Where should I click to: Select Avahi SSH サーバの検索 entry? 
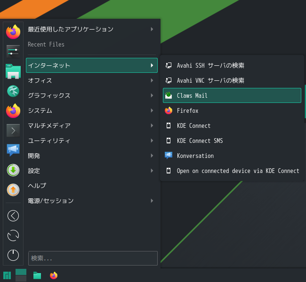click(x=232, y=65)
